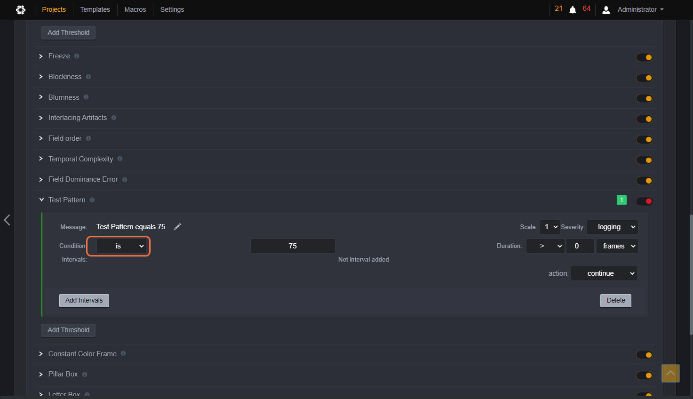Toggle the Field order switch

(x=645, y=140)
